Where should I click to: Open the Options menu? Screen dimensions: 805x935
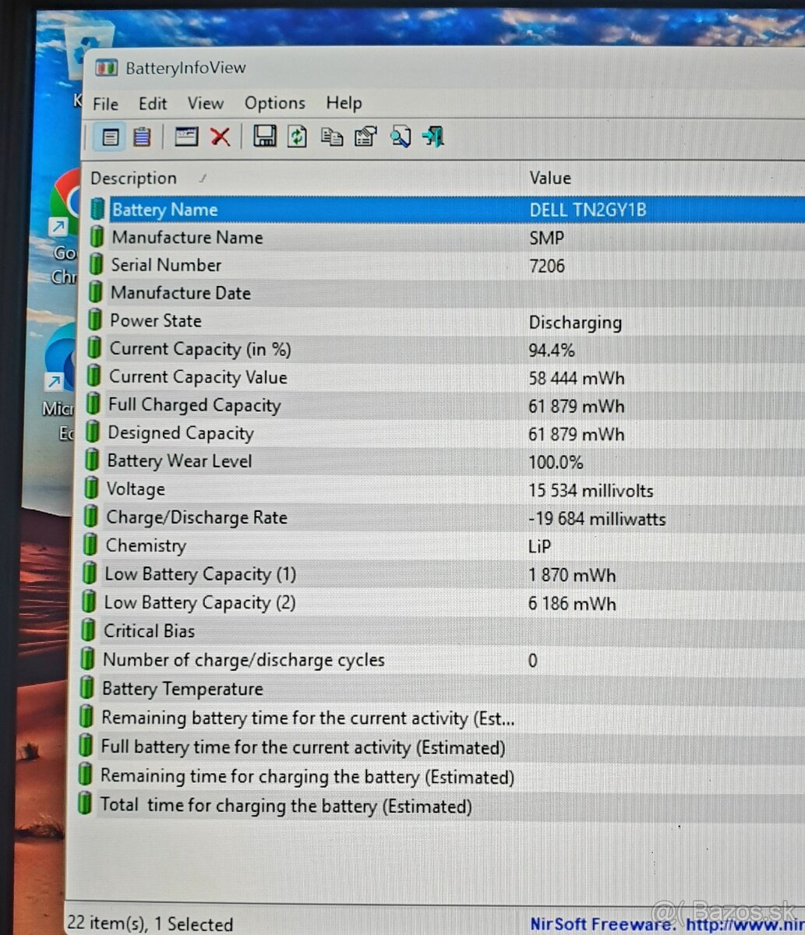(x=274, y=103)
